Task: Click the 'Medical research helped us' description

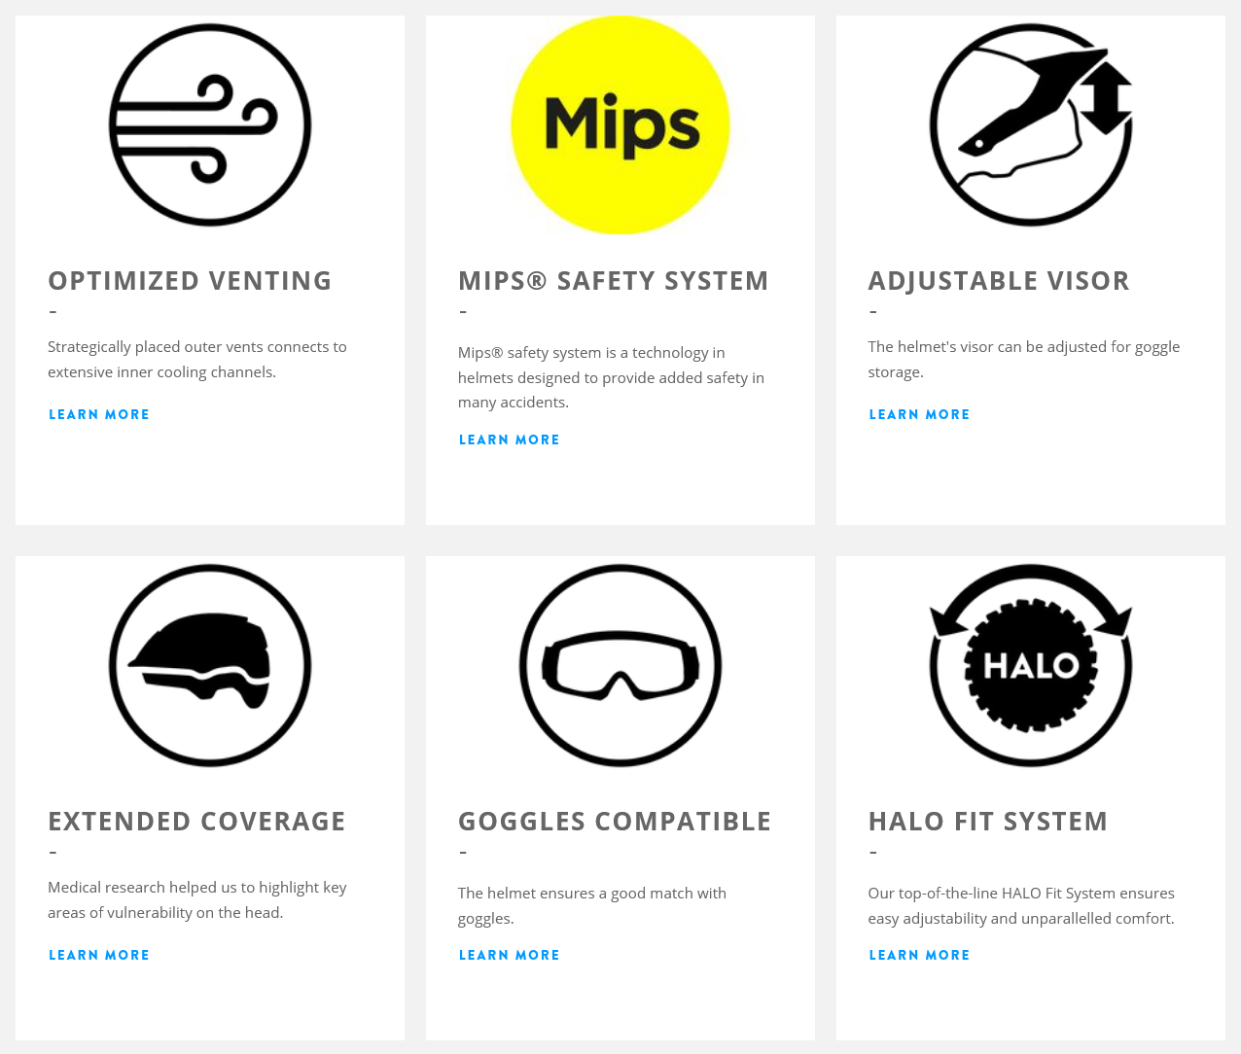Action: pos(197,899)
